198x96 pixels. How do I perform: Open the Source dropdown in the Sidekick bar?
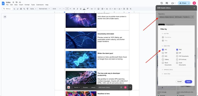[x=77, y=87]
